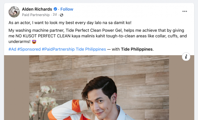Click the blue verified badge
This screenshot has width=198, height=120.
coord(55,9)
